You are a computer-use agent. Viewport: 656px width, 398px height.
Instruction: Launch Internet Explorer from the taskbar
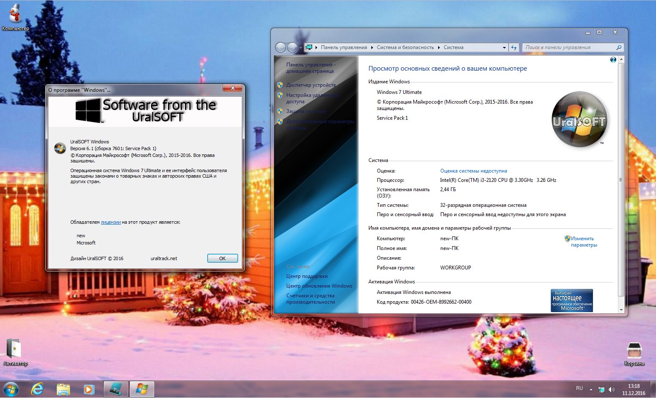coord(37,389)
